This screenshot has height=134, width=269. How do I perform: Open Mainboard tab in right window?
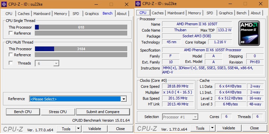[176, 13]
